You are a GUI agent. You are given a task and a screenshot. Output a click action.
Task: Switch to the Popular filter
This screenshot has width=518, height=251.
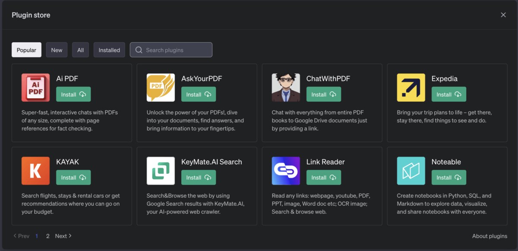coord(26,50)
